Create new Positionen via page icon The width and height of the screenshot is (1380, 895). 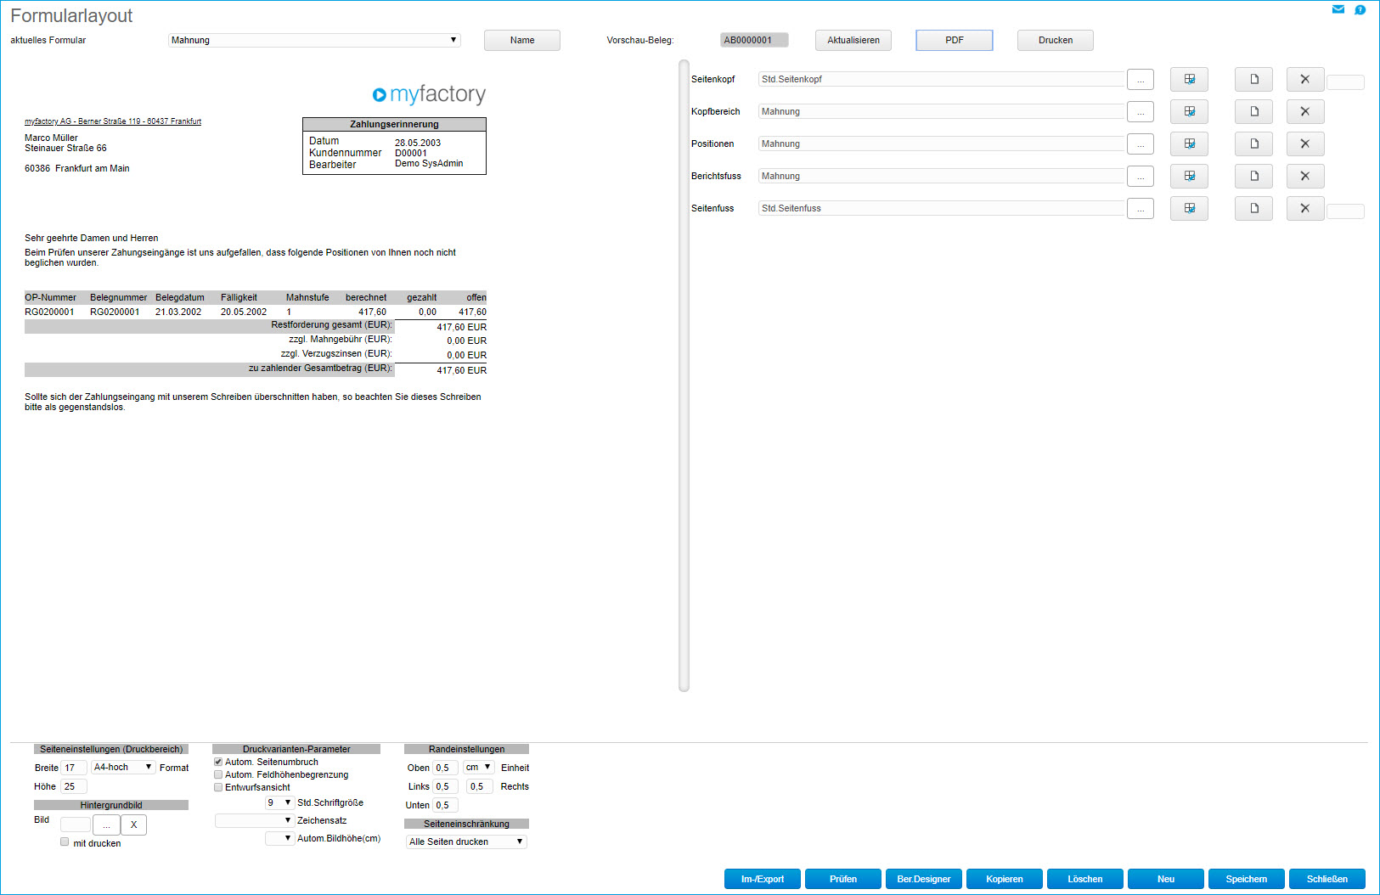tap(1253, 144)
